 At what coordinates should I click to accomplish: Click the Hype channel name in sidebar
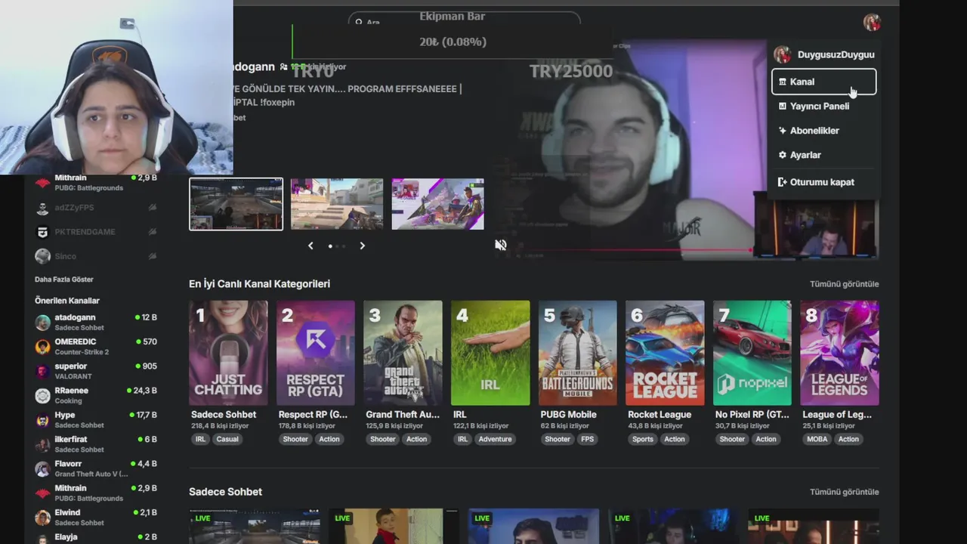(65, 415)
